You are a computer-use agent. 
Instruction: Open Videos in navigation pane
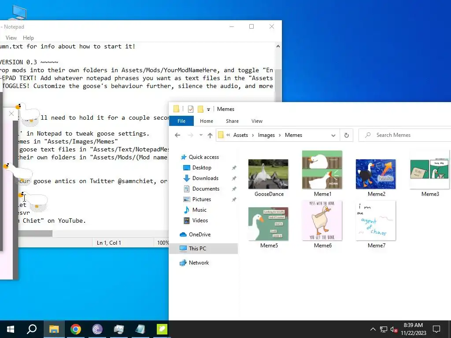200,220
